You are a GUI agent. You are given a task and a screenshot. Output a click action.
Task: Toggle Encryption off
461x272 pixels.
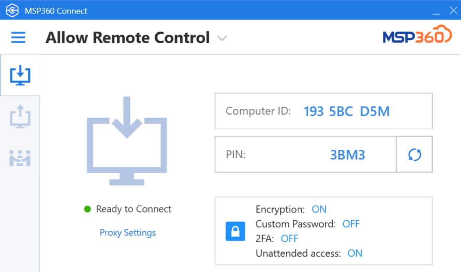pos(319,209)
